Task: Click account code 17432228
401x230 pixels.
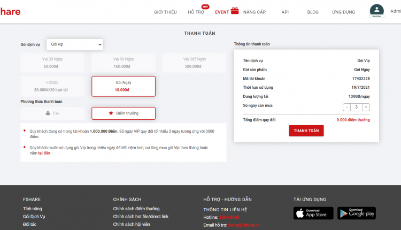Action: [x=361, y=79]
